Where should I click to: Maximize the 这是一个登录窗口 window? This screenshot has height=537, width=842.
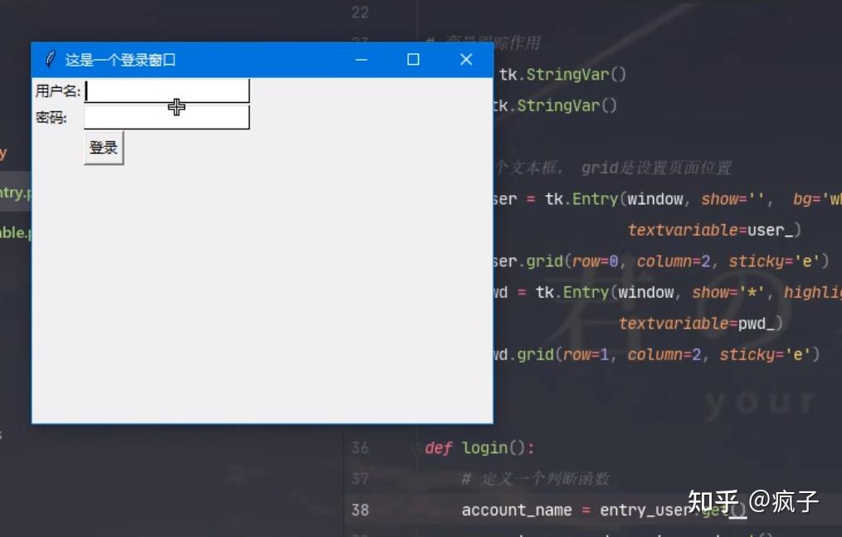pos(413,60)
